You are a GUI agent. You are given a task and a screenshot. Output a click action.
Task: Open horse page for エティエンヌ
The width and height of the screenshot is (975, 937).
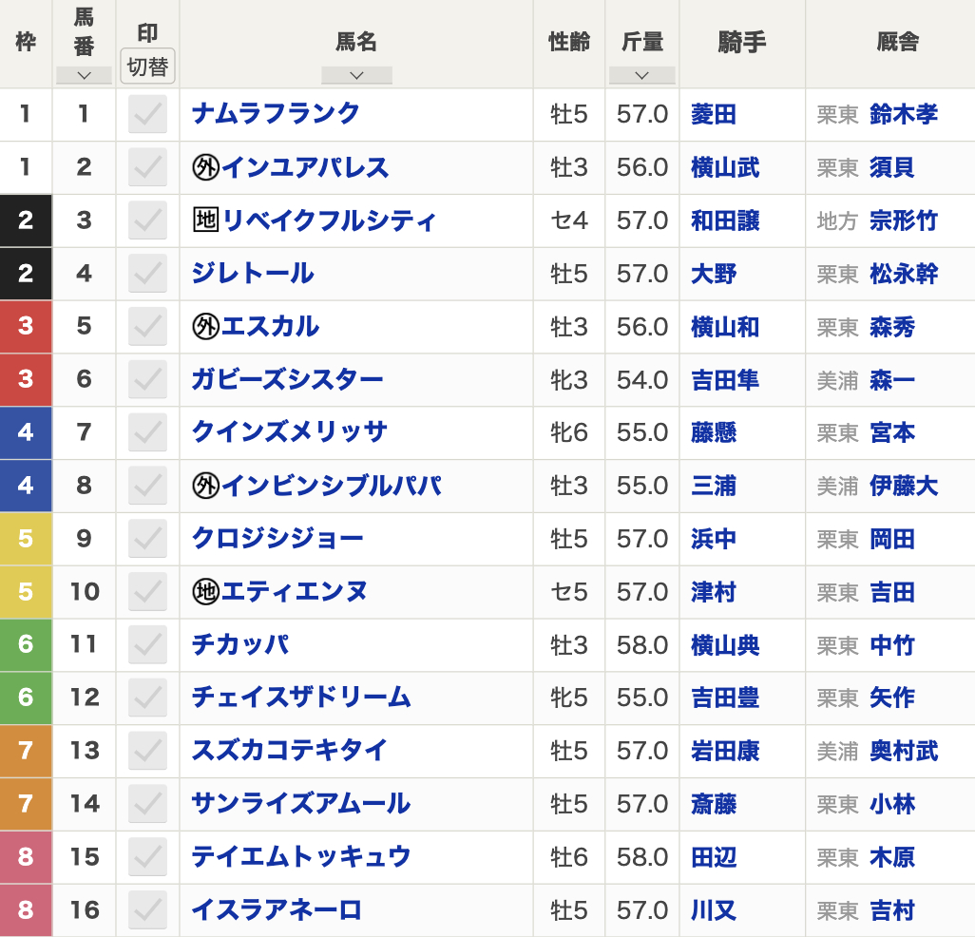tap(295, 591)
